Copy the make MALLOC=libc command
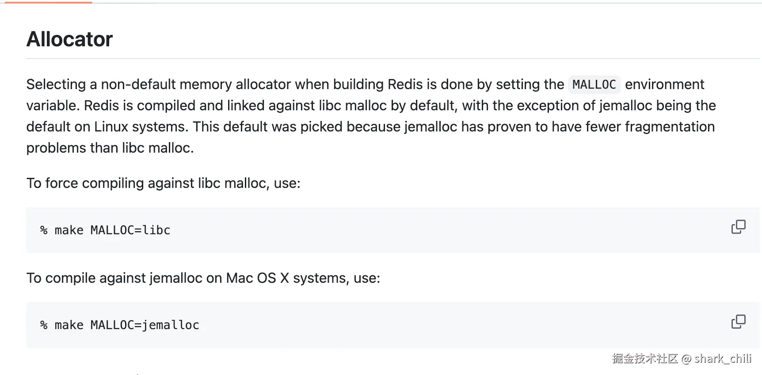Image resolution: width=762 pixels, height=375 pixels. [738, 227]
